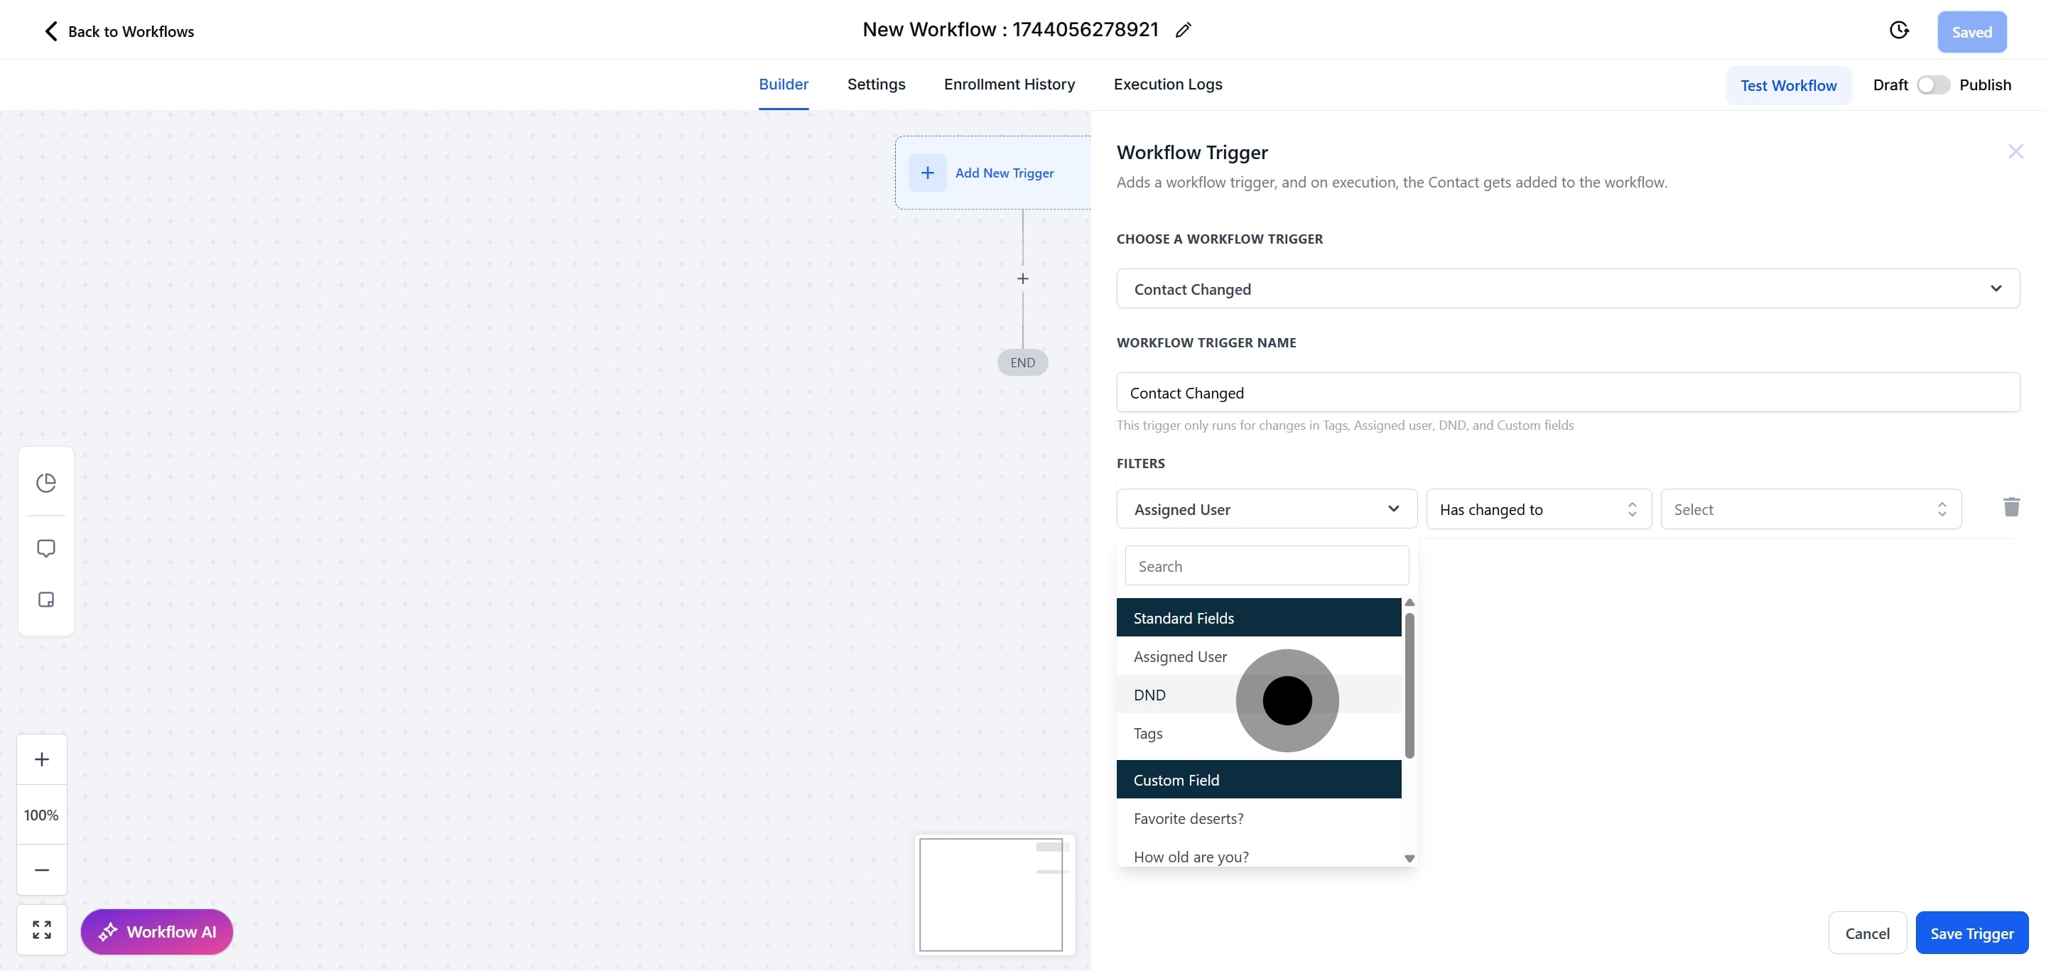Switch to the Enrollment History tab
2046x971 pixels.
(x=1009, y=84)
